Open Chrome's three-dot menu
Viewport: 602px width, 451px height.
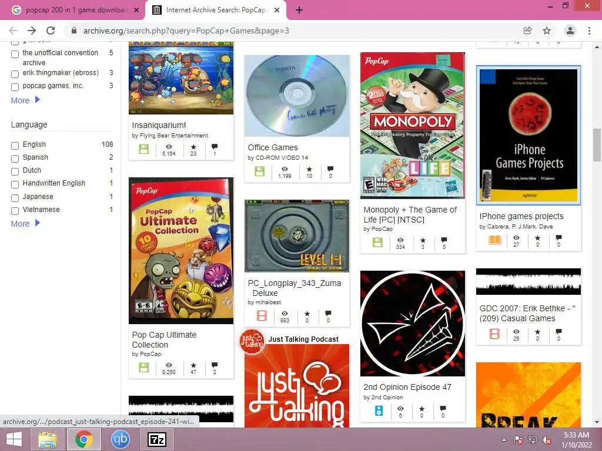tap(589, 31)
